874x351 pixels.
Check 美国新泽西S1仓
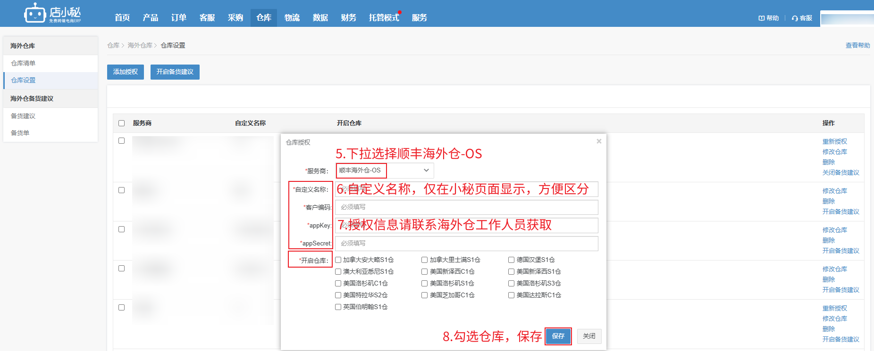pyautogui.click(x=511, y=271)
